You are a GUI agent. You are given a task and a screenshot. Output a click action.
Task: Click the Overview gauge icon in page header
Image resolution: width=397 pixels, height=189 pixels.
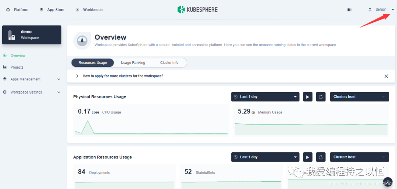[82, 41]
